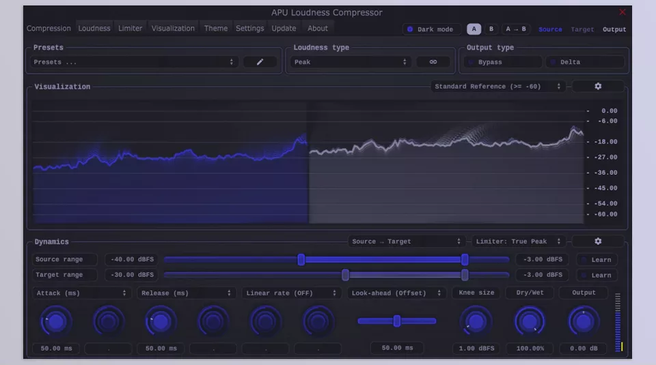Click Look-ahead 50.00 ms value field
This screenshot has height=365, width=656.
point(397,347)
